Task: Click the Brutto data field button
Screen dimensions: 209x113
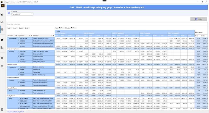Action: (x=21, y=28)
